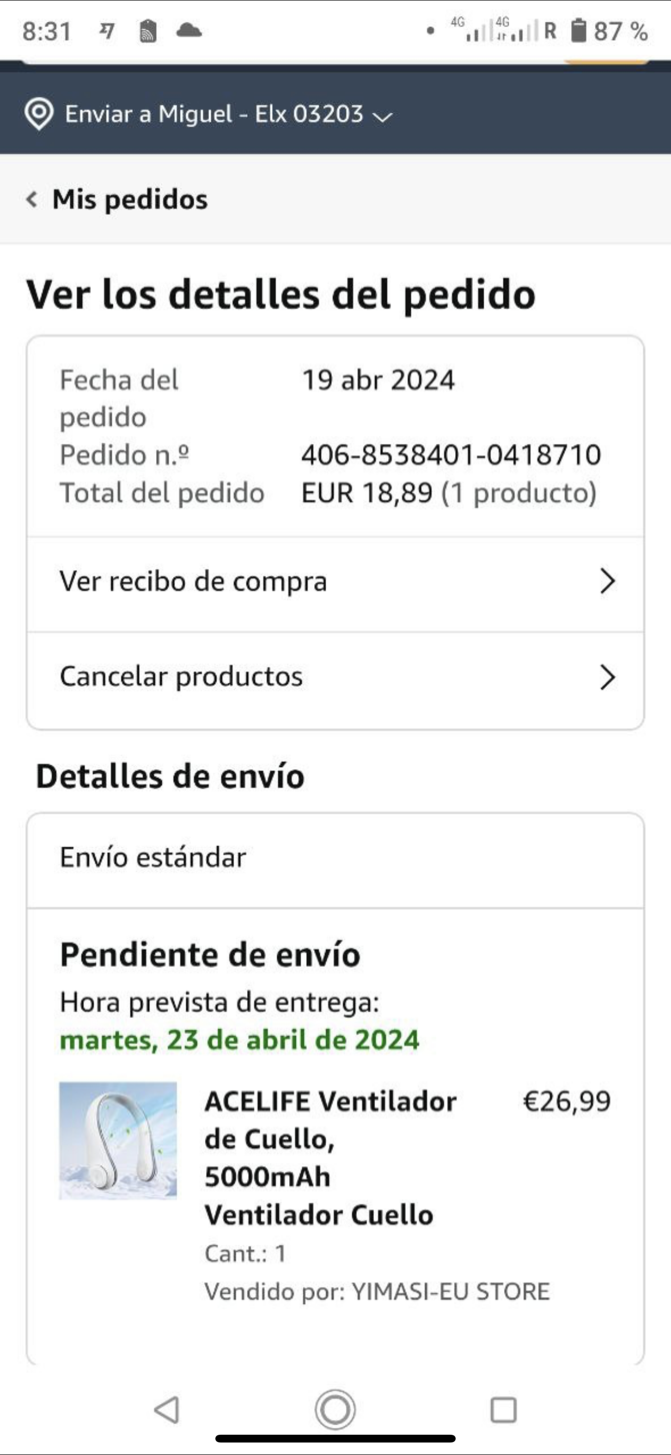Image resolution: width=671 pixels, height=1455 pixels.
Task: Tap seller name YIMASI-EU STORE
Action: point(450,1291)
